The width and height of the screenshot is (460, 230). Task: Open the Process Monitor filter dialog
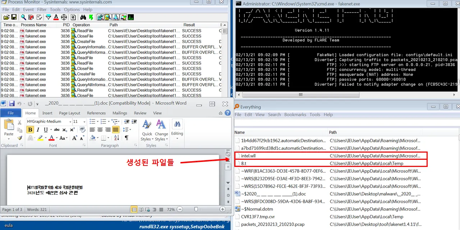coord(48,17)
